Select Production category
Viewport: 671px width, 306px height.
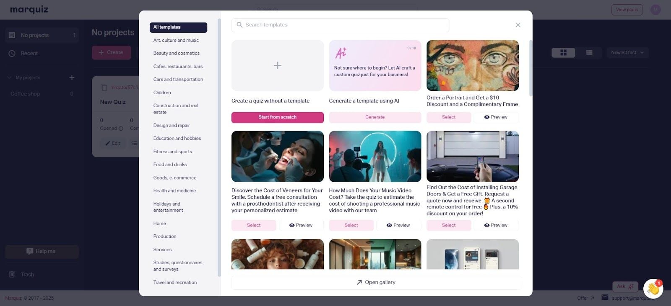pyautogui.click(x=165, y=237)
